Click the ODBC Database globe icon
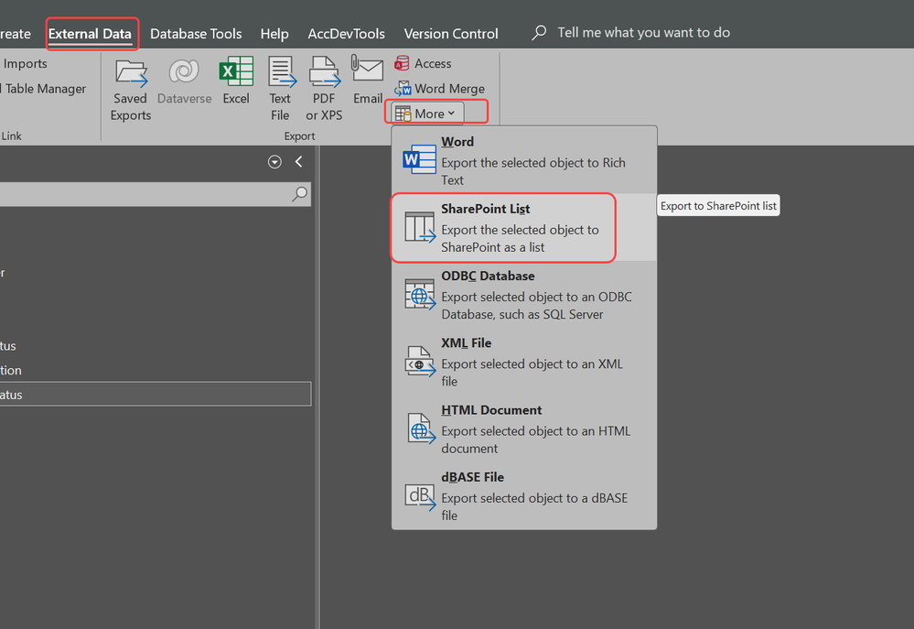Viewport: 914px width, 629px height. point(420,294)
